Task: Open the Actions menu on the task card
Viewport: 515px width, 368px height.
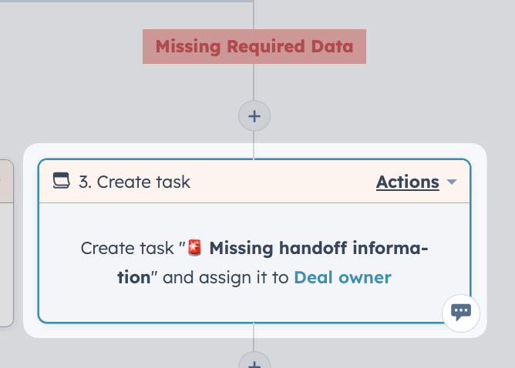Action: [x=408, y=182]
